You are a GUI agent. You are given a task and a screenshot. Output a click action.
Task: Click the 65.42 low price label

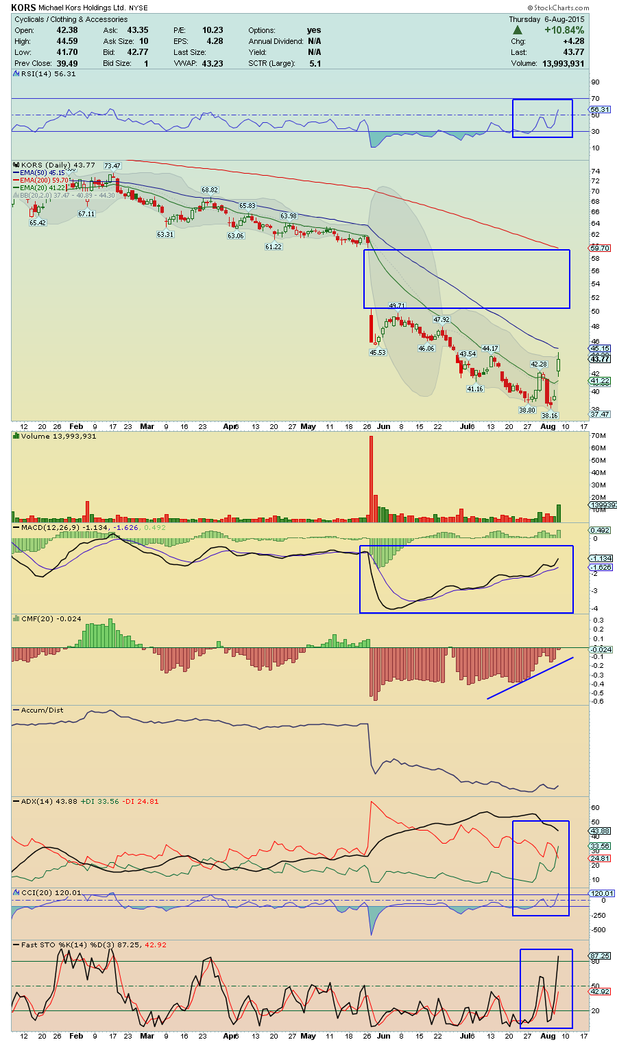tap(38, 222)
